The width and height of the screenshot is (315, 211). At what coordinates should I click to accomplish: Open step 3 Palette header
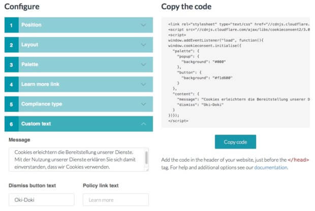tap(79, 64)
